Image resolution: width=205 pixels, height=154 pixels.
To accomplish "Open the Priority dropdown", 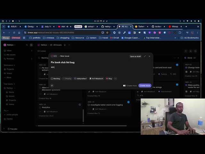I will pos(67,79).
